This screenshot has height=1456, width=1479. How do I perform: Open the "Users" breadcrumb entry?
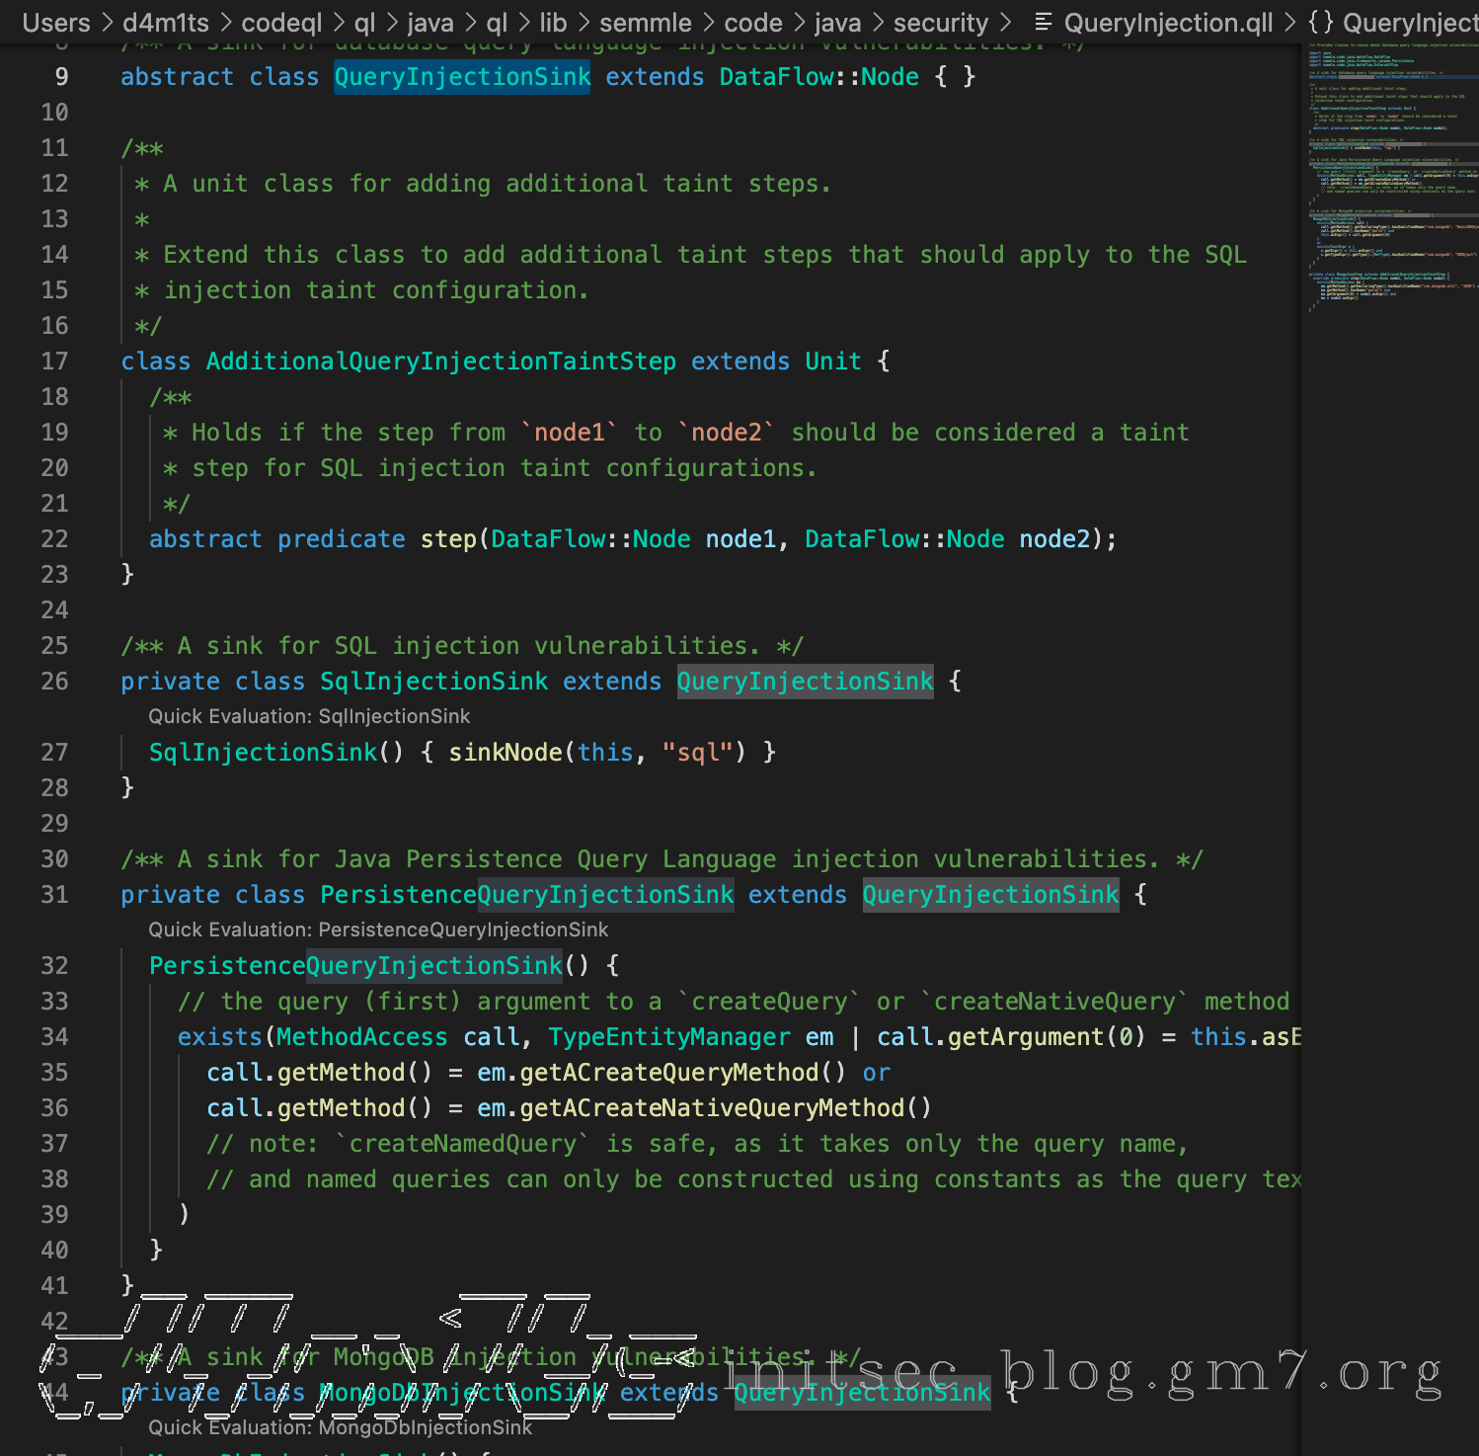(x=55, y=22)
